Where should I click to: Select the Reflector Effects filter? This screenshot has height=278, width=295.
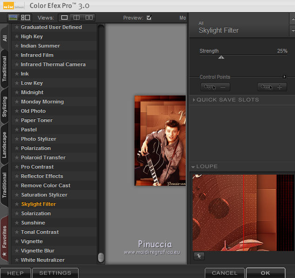[x=54, y=176]
